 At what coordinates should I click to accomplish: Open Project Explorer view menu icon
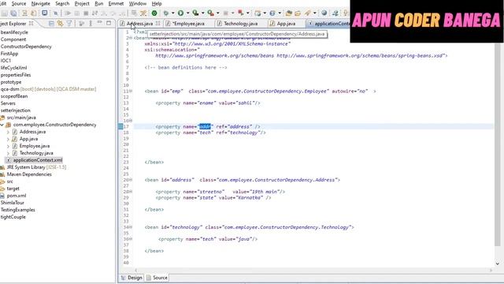tap(91, 24)
